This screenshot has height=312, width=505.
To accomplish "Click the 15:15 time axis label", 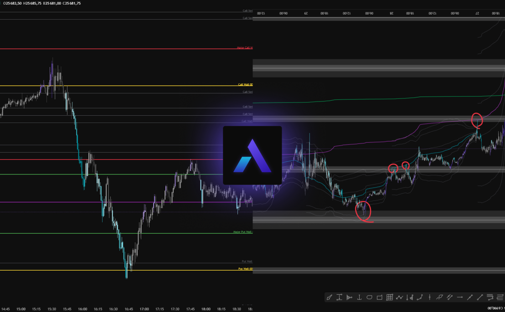I will click(x=36, y=309).
